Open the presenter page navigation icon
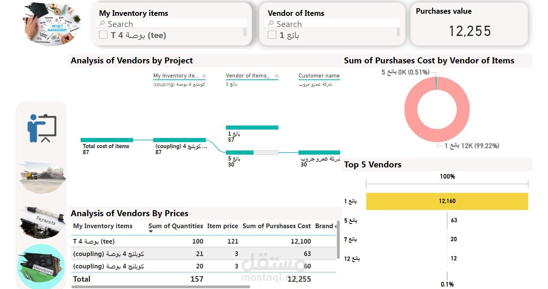The height and width of the screenshot is (289, 548). pyautogui.click(x=42, y=128)
